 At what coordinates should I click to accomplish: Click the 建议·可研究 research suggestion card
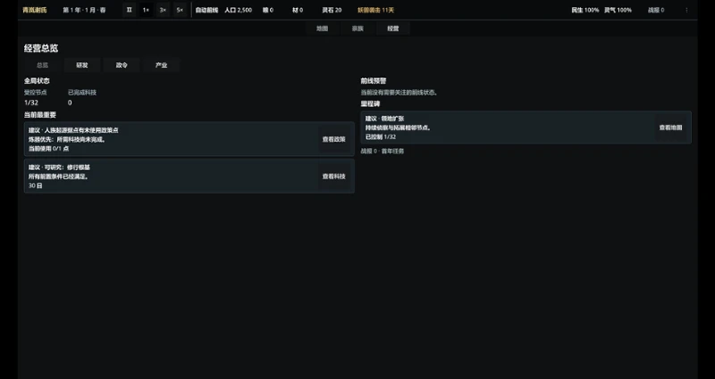coord(189,177)
